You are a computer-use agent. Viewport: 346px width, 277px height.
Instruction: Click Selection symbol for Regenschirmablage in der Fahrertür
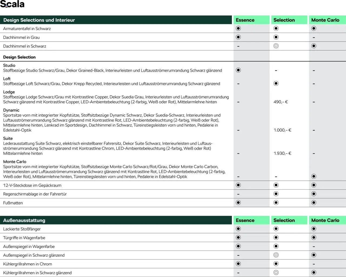(276, 194)
